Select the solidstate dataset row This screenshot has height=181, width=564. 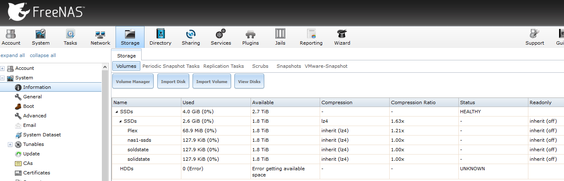click(338, 159)
